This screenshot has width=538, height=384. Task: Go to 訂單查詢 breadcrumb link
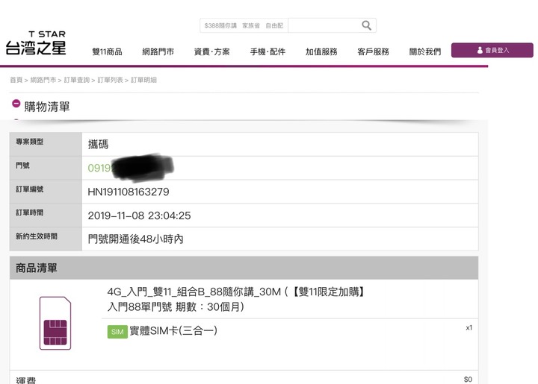point(77,80)
